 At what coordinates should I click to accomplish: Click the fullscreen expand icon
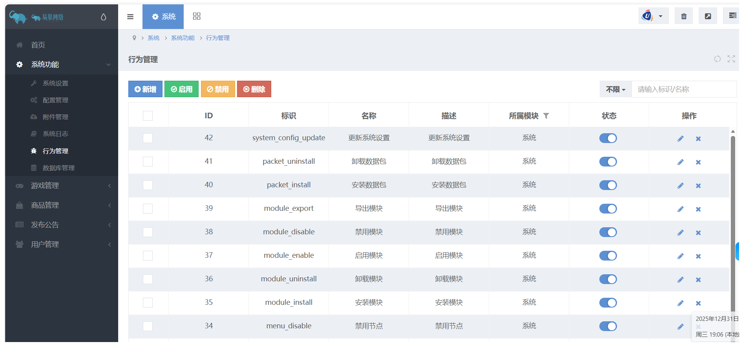click(x=731, y=59)
